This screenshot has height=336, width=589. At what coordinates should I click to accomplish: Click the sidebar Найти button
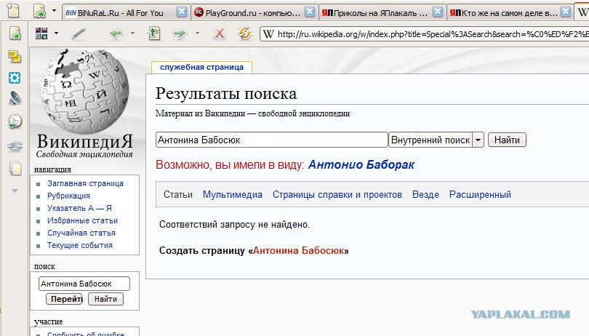105,299
